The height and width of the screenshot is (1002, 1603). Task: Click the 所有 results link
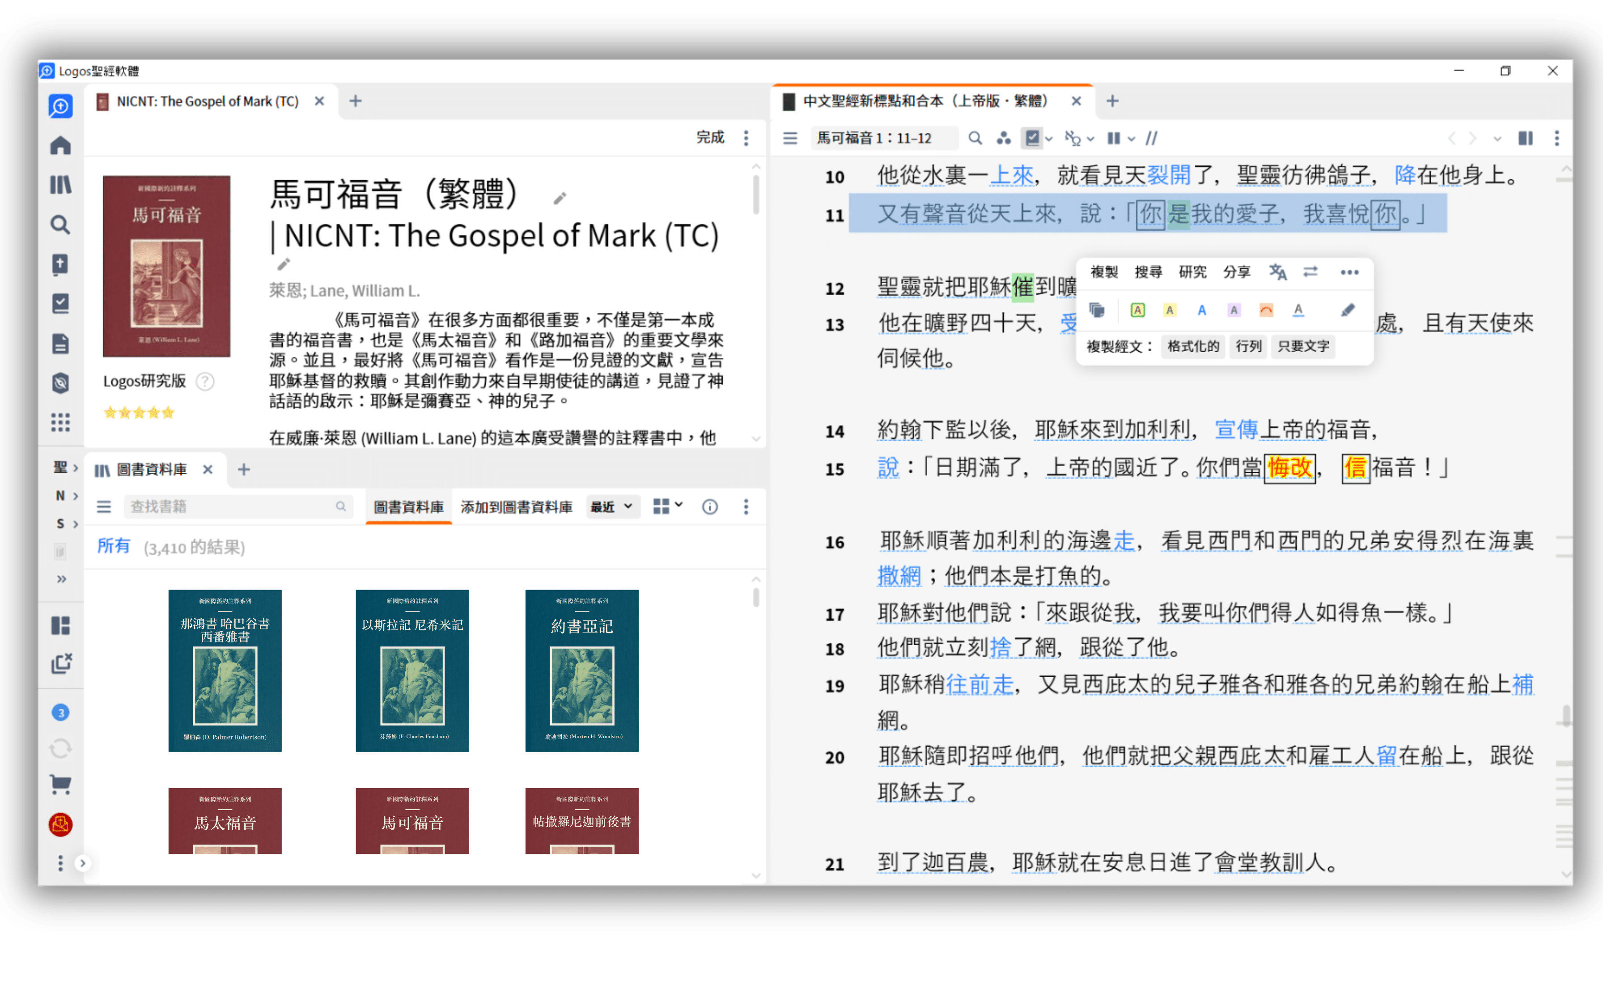point(114,546)
